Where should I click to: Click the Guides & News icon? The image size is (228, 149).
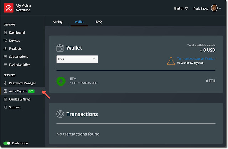5,99
